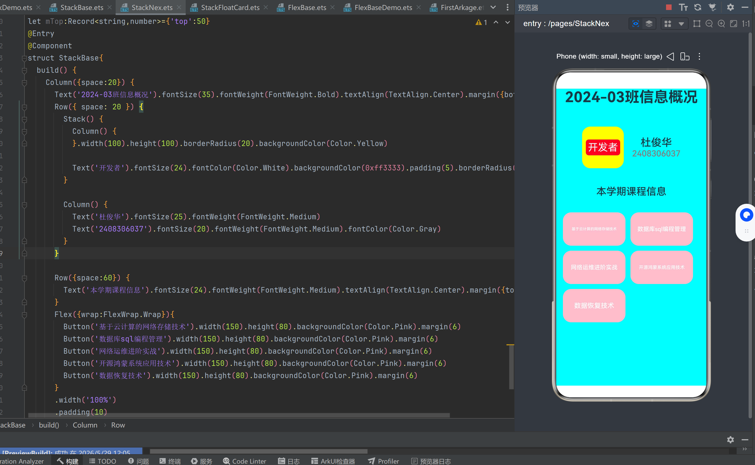
Task: Open the TODO tool window
Action: 103,461
